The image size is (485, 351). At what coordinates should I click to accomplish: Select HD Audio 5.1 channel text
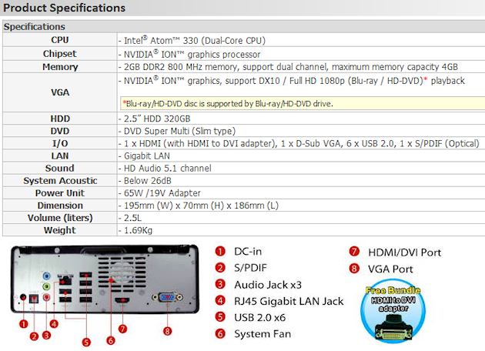point(168,169)
